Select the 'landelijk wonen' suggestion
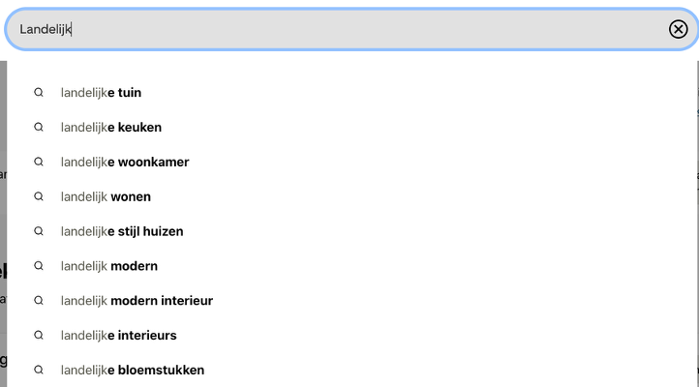Screen dimensions: 699x387 106,197
